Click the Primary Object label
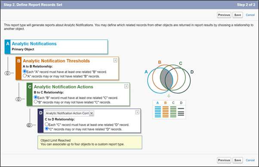 point(23,49)
